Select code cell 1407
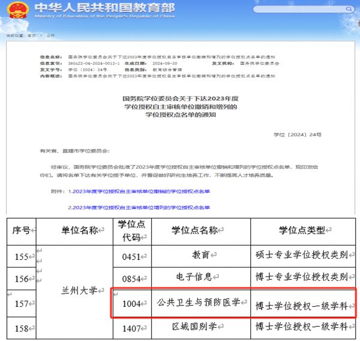The width and height of the screenshot is (360, 341). [x=132, y=328]
